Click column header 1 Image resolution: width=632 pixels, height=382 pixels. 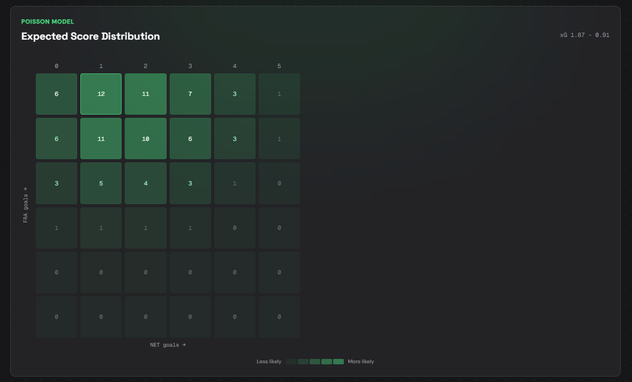click(101, 66)
